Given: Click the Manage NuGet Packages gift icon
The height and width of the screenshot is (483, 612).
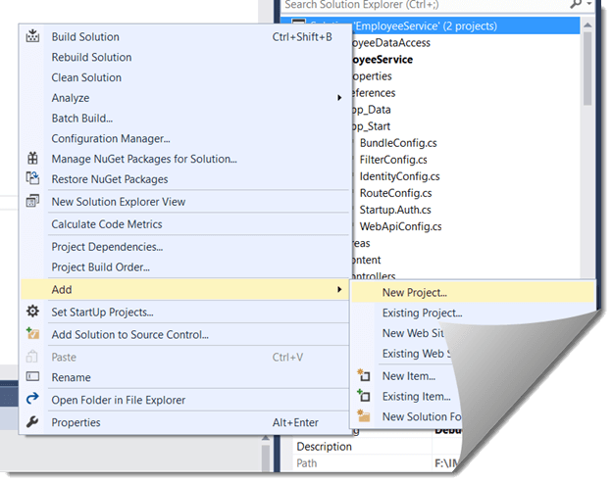Looking at the screenshot, I should tap(32, 159).
